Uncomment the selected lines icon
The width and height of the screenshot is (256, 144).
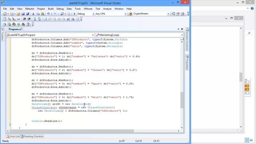click(39, 19)
